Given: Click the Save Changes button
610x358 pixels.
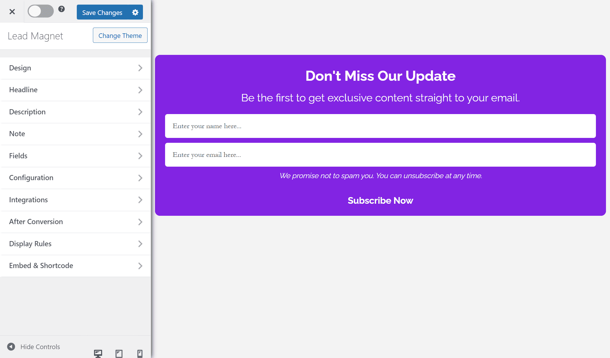Looking at the screenshot, I should [102, 12].
